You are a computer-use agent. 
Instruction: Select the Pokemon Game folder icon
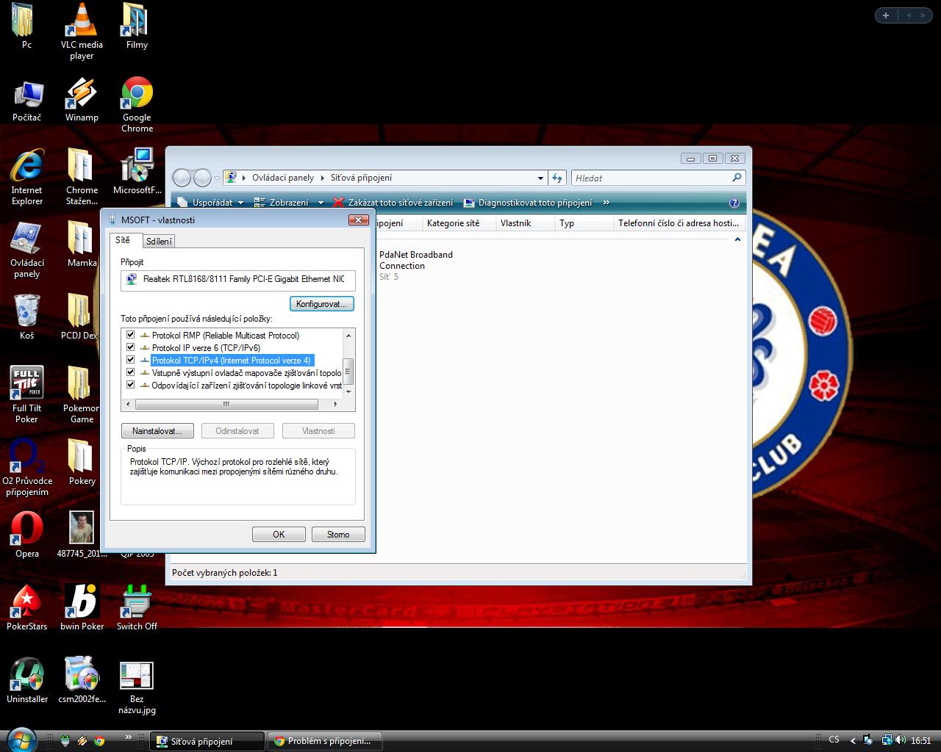click(82, 394)
